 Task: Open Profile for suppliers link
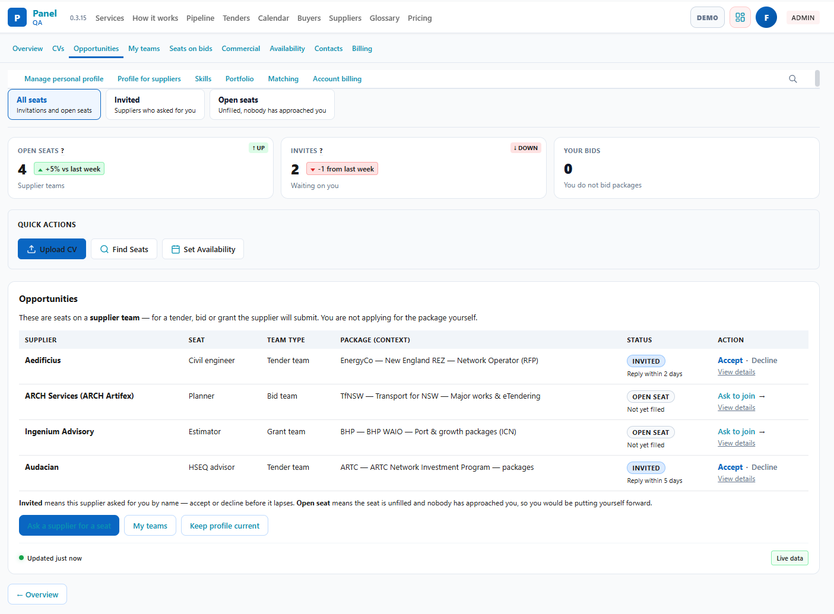coord(149,79)
